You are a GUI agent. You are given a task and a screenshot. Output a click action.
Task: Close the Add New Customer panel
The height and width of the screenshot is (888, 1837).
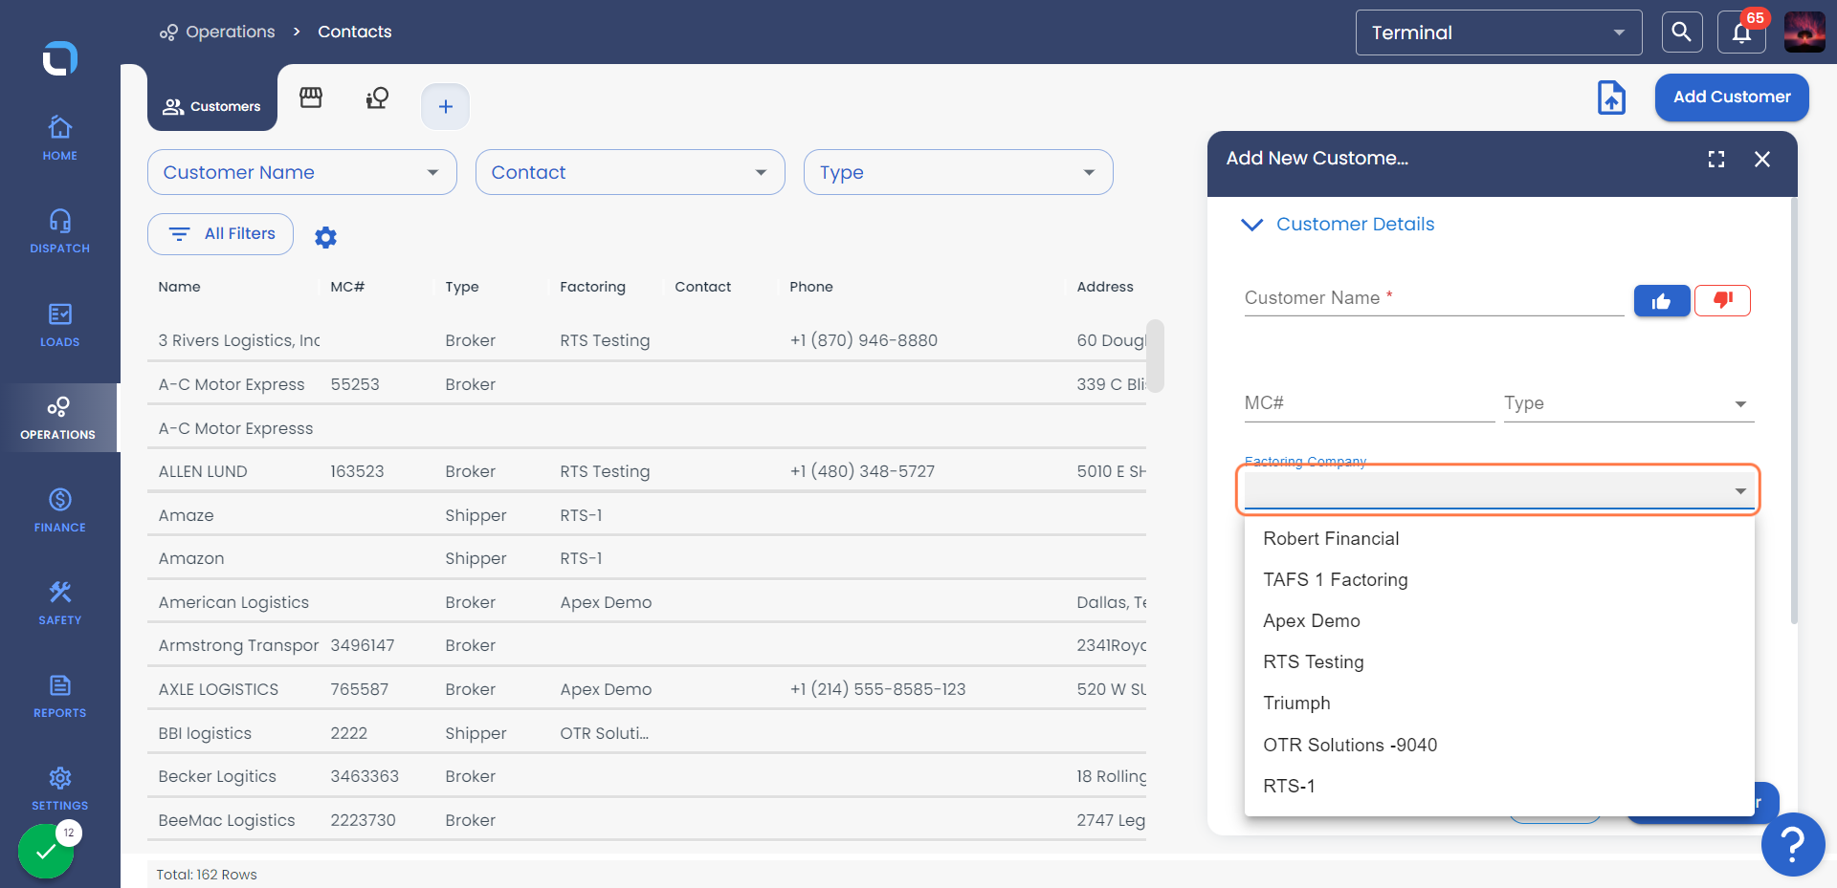(1762, 159)
